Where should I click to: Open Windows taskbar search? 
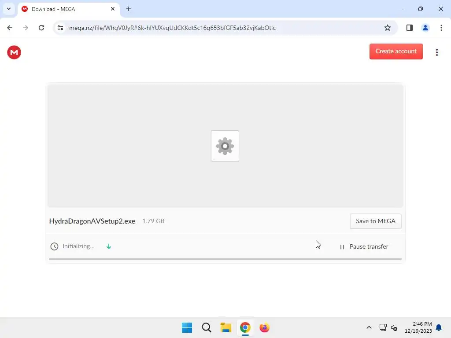point(206,327)
